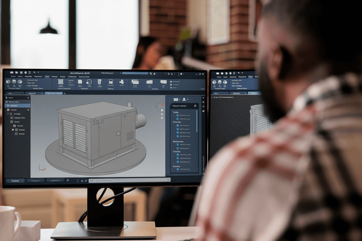
Task: Click the puzzle-piece shaped ribbon icon
Action: [122, 82]
